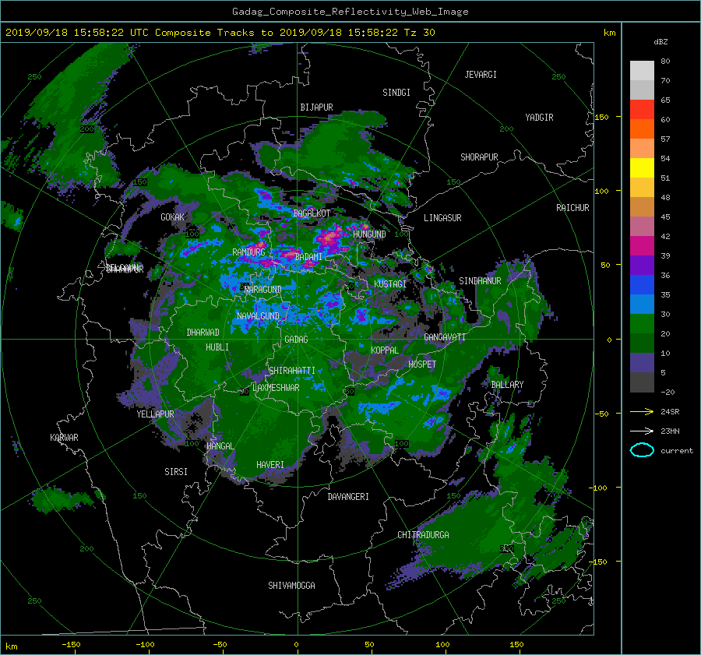The width and height of the screenshot is (701, 655).
Task: Click the BADAMI city label
Action: coord(308,257)
